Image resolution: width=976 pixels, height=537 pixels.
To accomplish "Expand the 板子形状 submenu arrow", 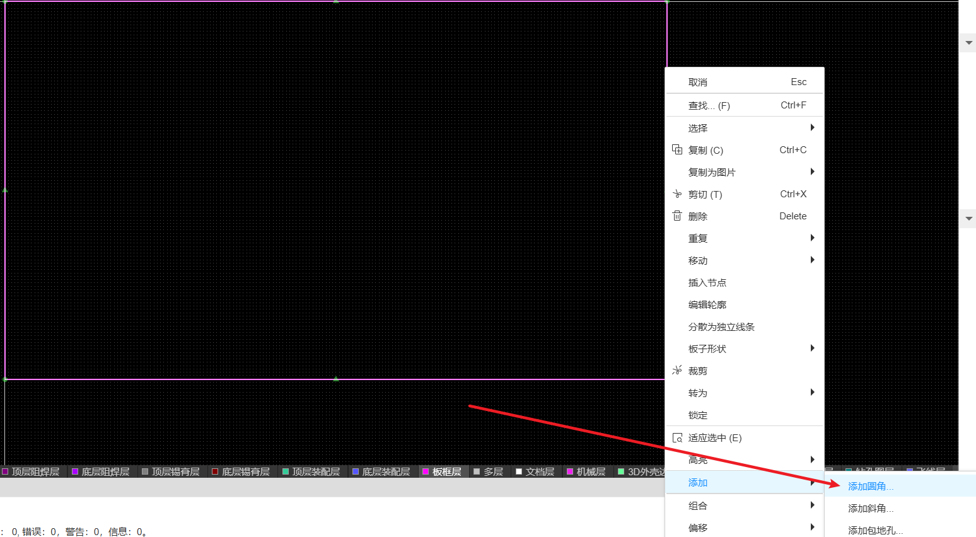I will [813, 348].
